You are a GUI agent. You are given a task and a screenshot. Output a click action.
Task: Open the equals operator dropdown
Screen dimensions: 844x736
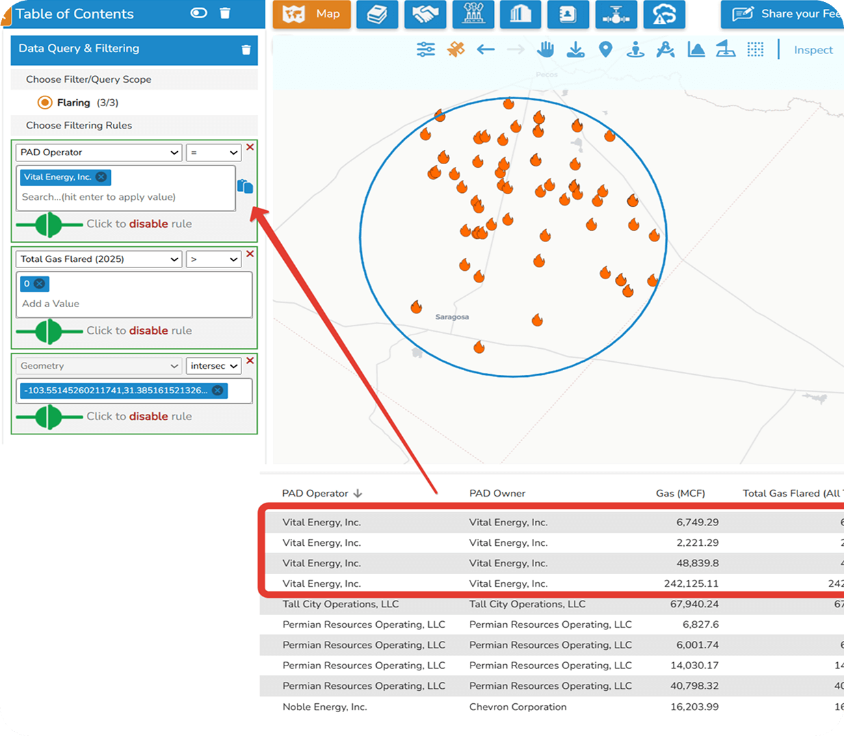coord(213,153)
